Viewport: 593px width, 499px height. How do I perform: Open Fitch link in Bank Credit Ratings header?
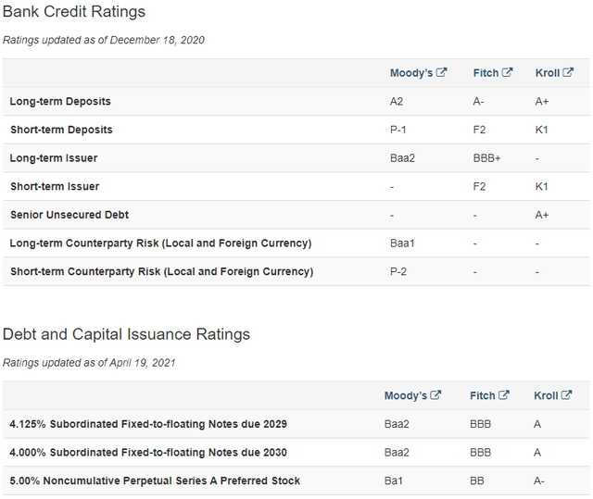pos(485,73)
